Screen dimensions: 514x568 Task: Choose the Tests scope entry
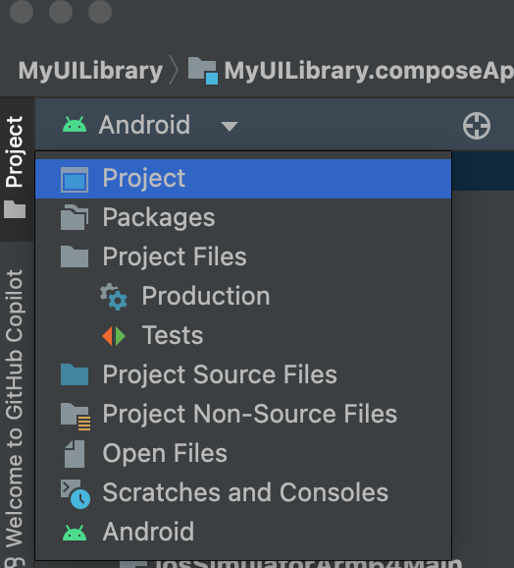tap(243, 335)
